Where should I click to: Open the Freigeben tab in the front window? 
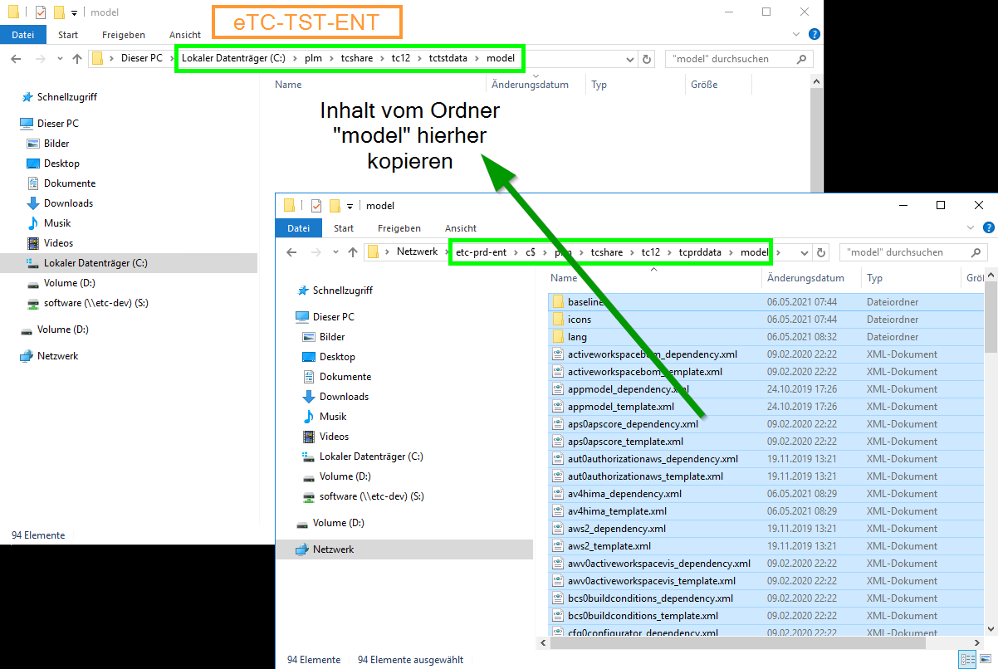click(399, 228)
